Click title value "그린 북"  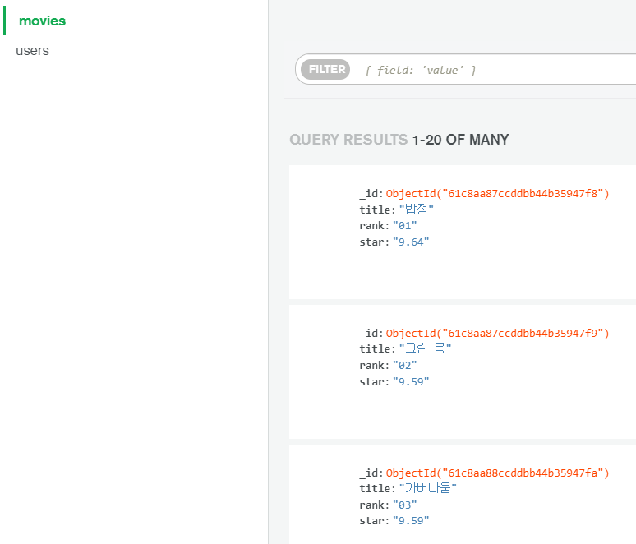tap(425, 348)
